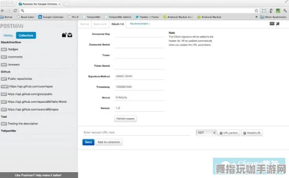The width and height of the screenshot is (289, 178).
Task: Click the crop-frame extension icon beside the star
Action: (x=264, y=11)
